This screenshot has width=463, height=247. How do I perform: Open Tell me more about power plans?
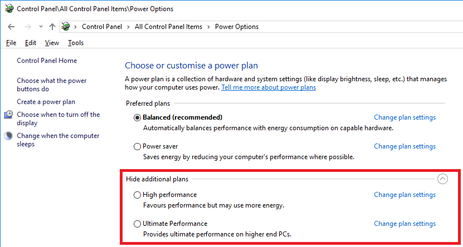click(269, 87)
